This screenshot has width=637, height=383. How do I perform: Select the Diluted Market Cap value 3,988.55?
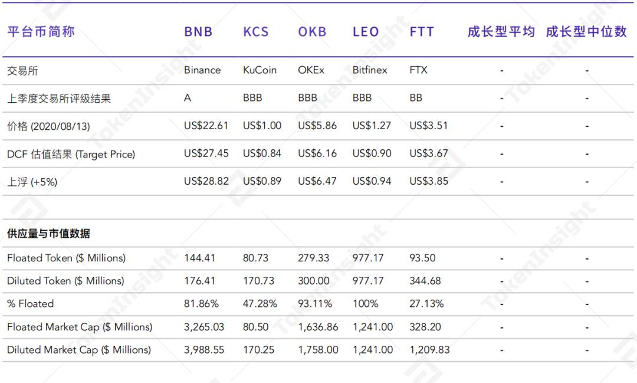[x=204, y=350]
